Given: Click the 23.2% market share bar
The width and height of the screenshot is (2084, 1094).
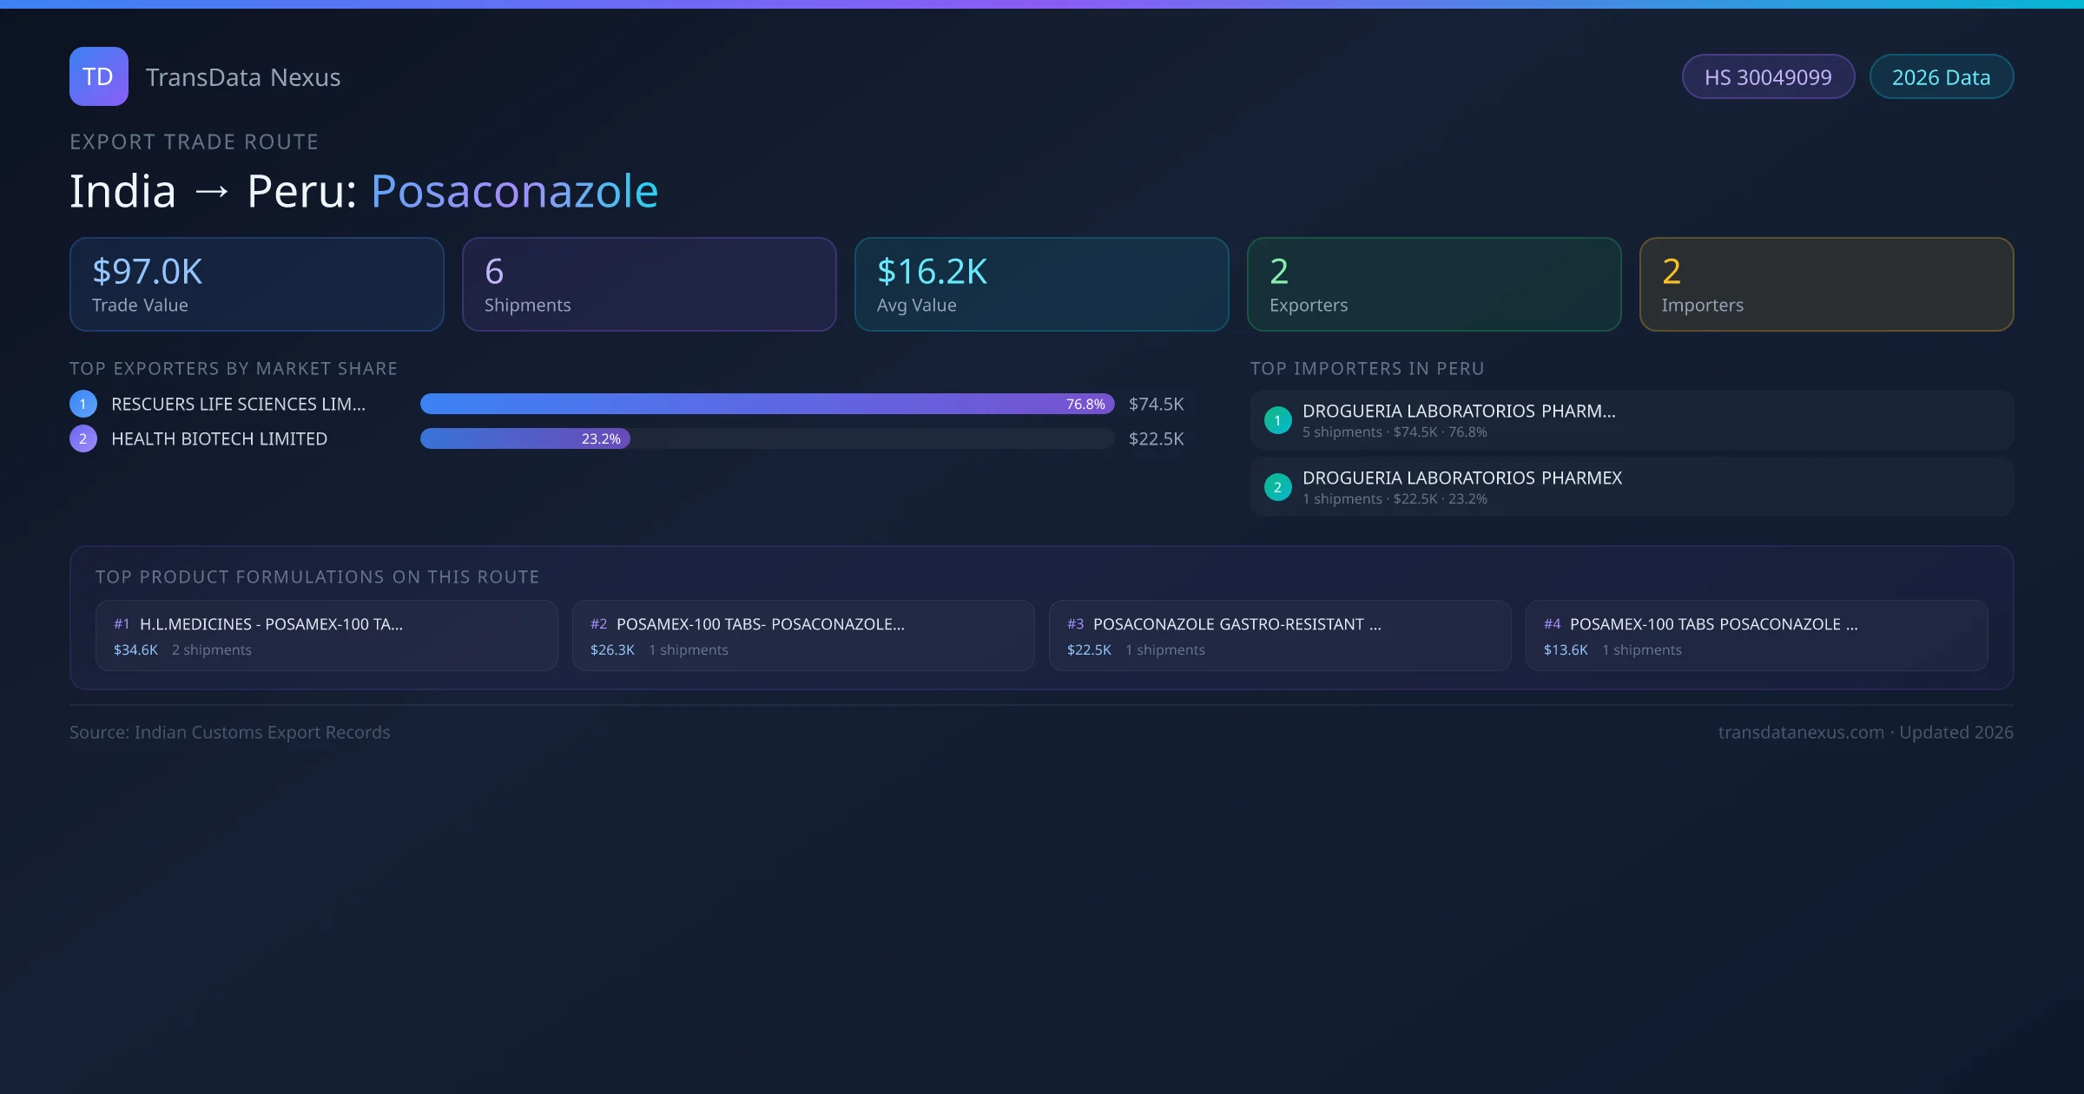Looking at the screenshot, I should 524,438.
